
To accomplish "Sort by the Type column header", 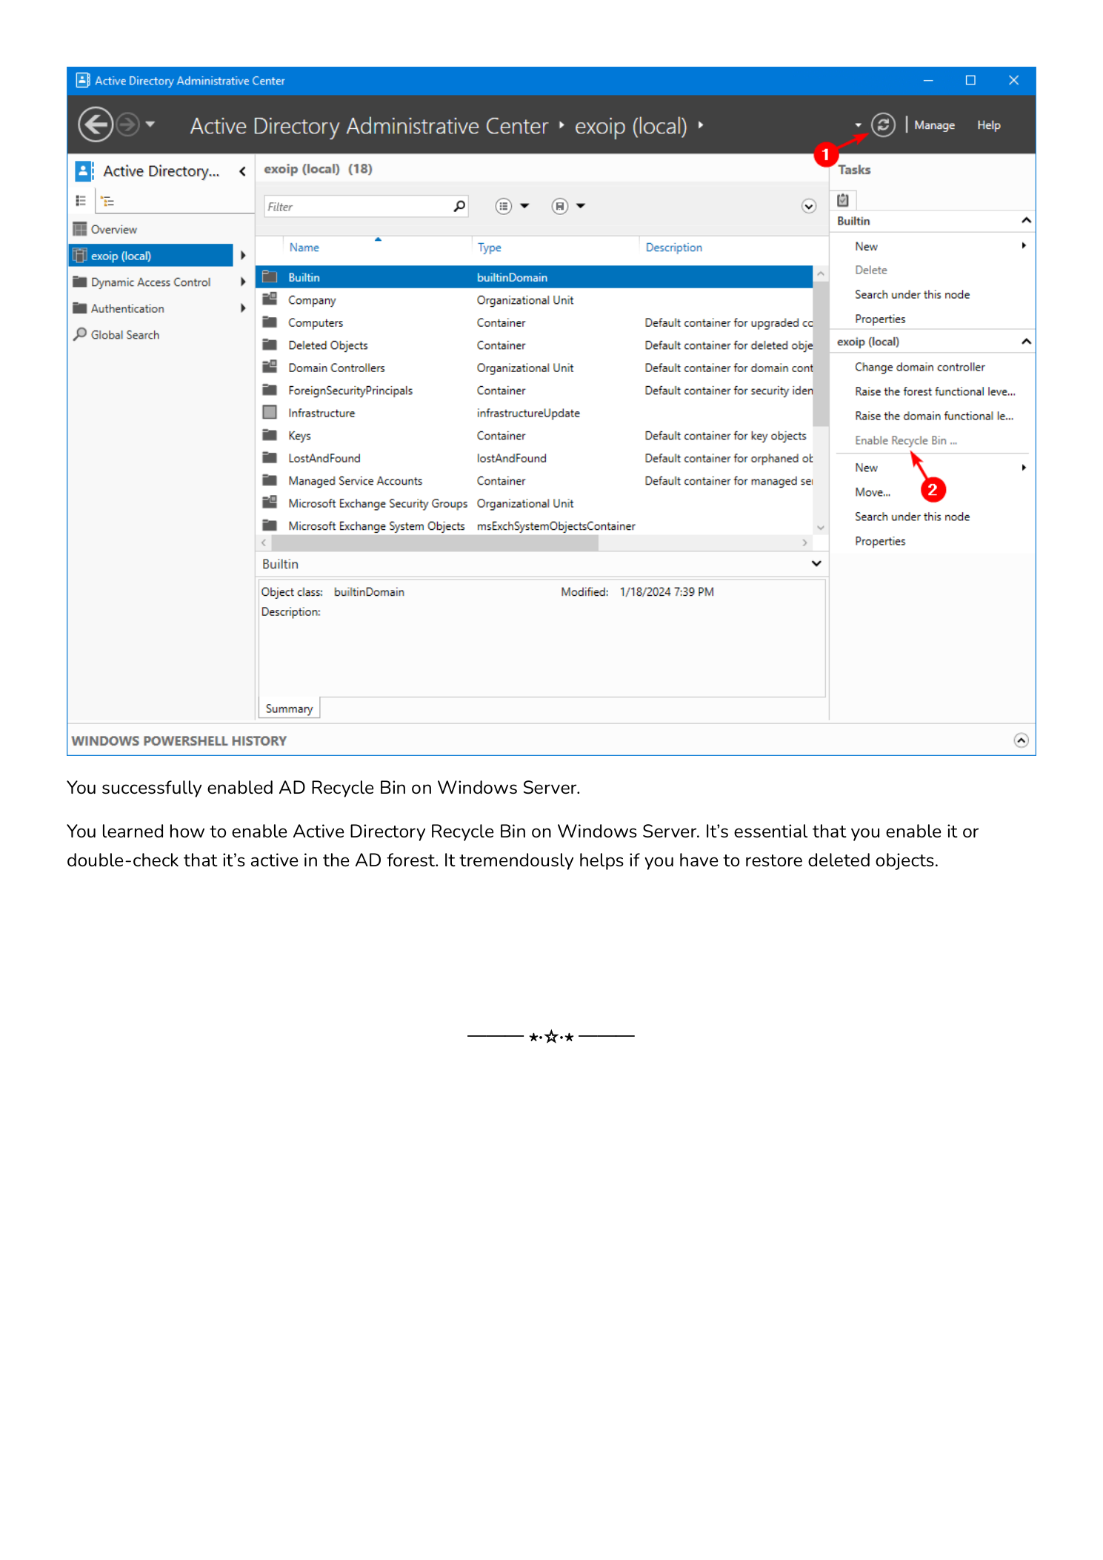I will pos(489,248).
